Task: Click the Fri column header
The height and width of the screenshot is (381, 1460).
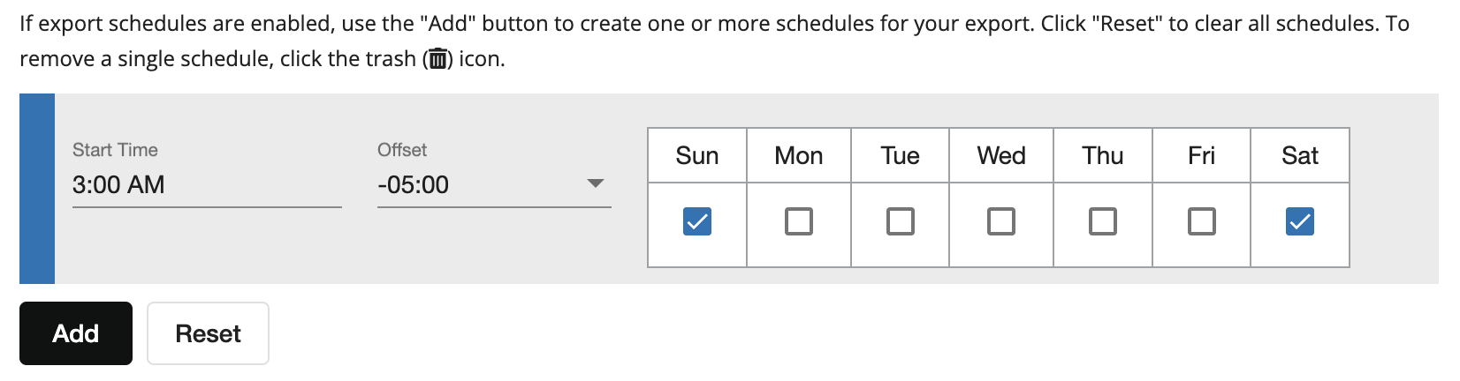Action: pos(1201,156)
